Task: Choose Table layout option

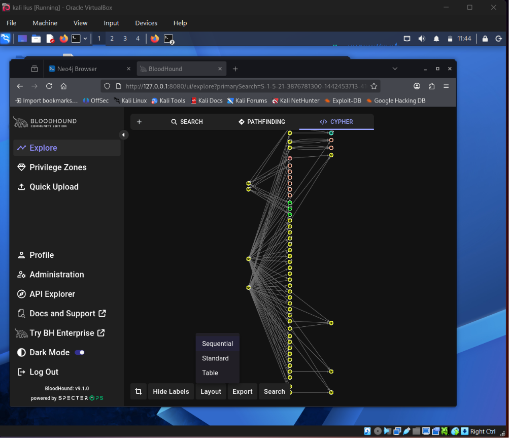Action: (x=218, y=373)
